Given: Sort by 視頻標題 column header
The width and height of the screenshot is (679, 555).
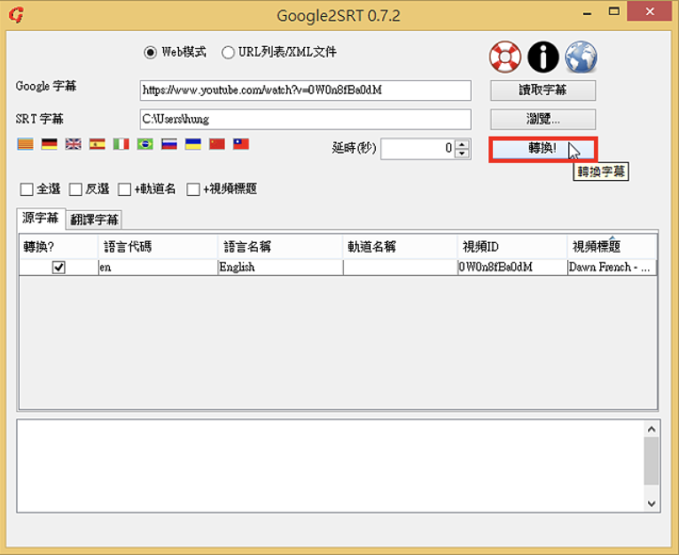Looking at the screenshot, I should [612, 247].
